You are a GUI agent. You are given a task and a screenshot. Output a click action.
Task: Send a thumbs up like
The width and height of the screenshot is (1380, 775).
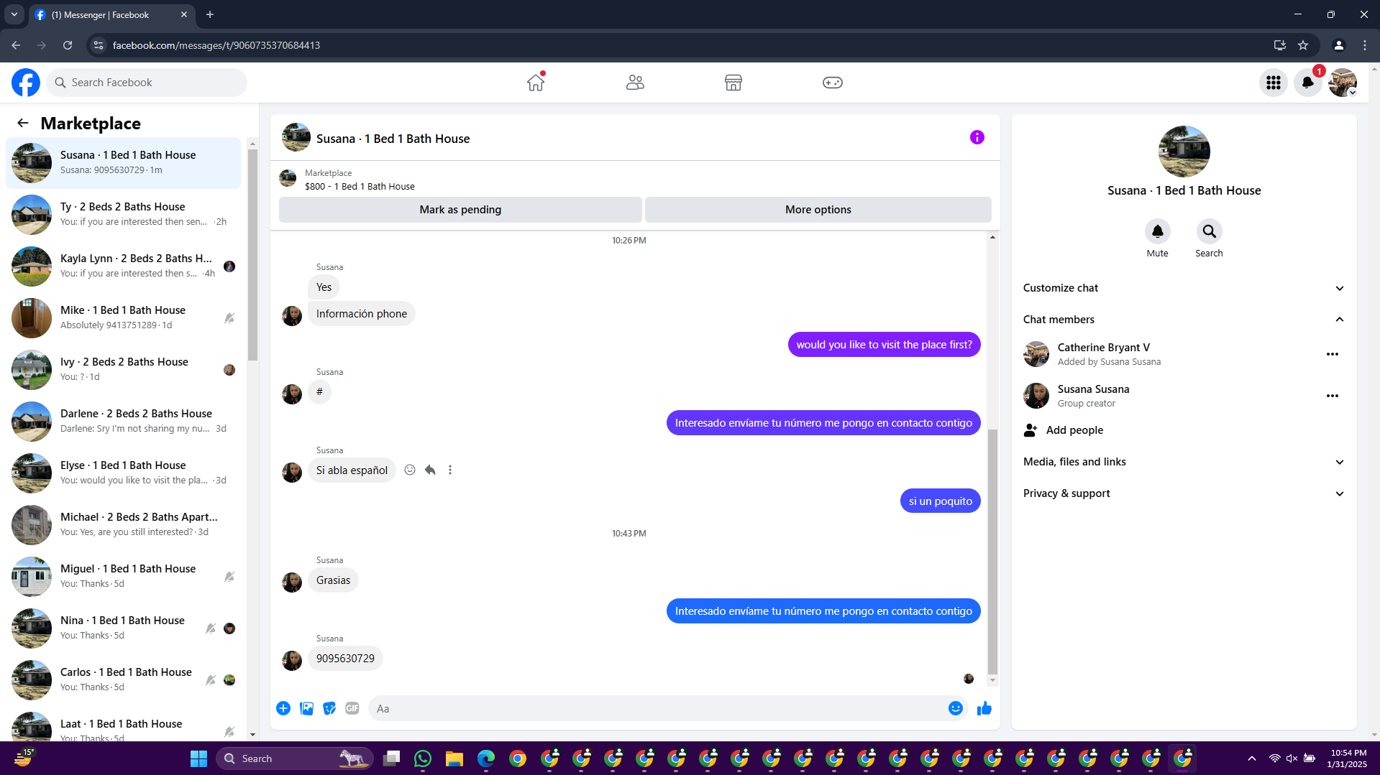pos(984,709)
